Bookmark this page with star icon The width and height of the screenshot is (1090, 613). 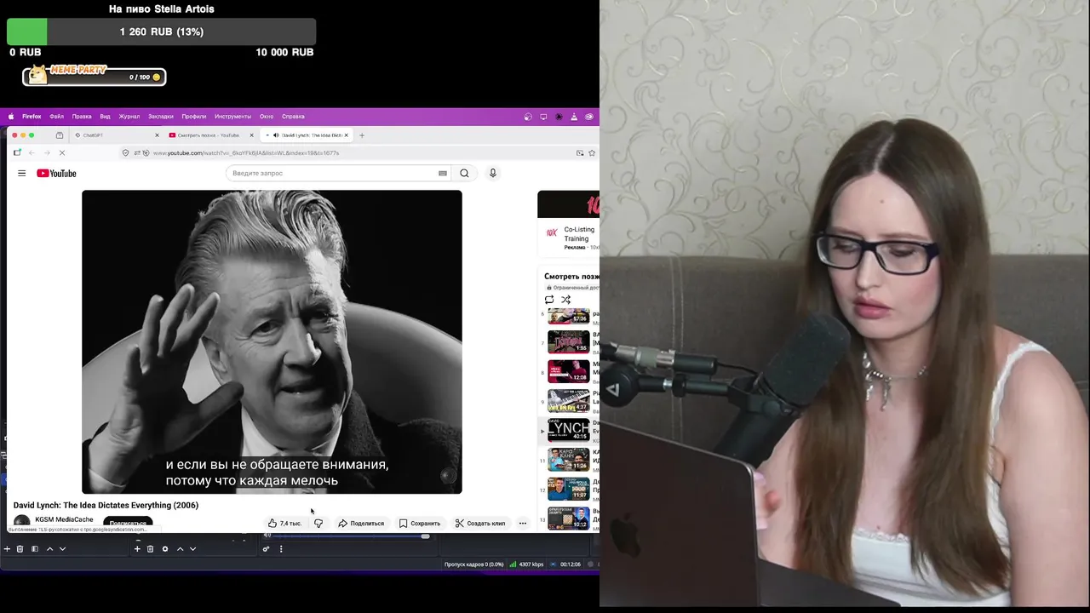592,153
